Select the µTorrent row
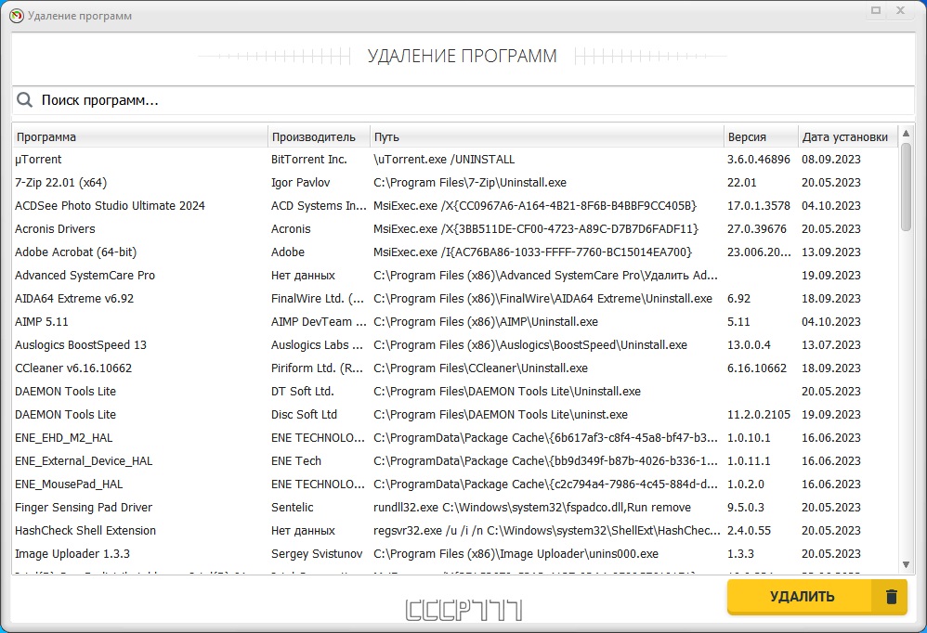The height and width of the screenshot is (633, 927). [139, 160]
